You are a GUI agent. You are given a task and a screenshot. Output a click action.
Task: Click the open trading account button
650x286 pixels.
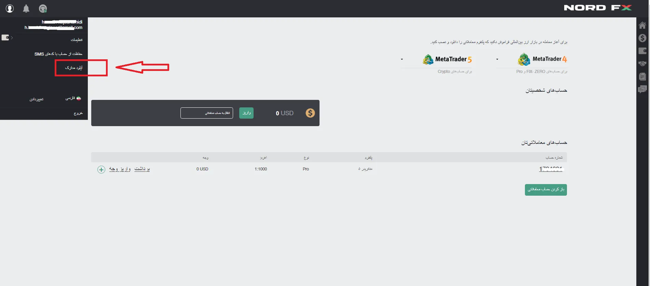(545, 190)
